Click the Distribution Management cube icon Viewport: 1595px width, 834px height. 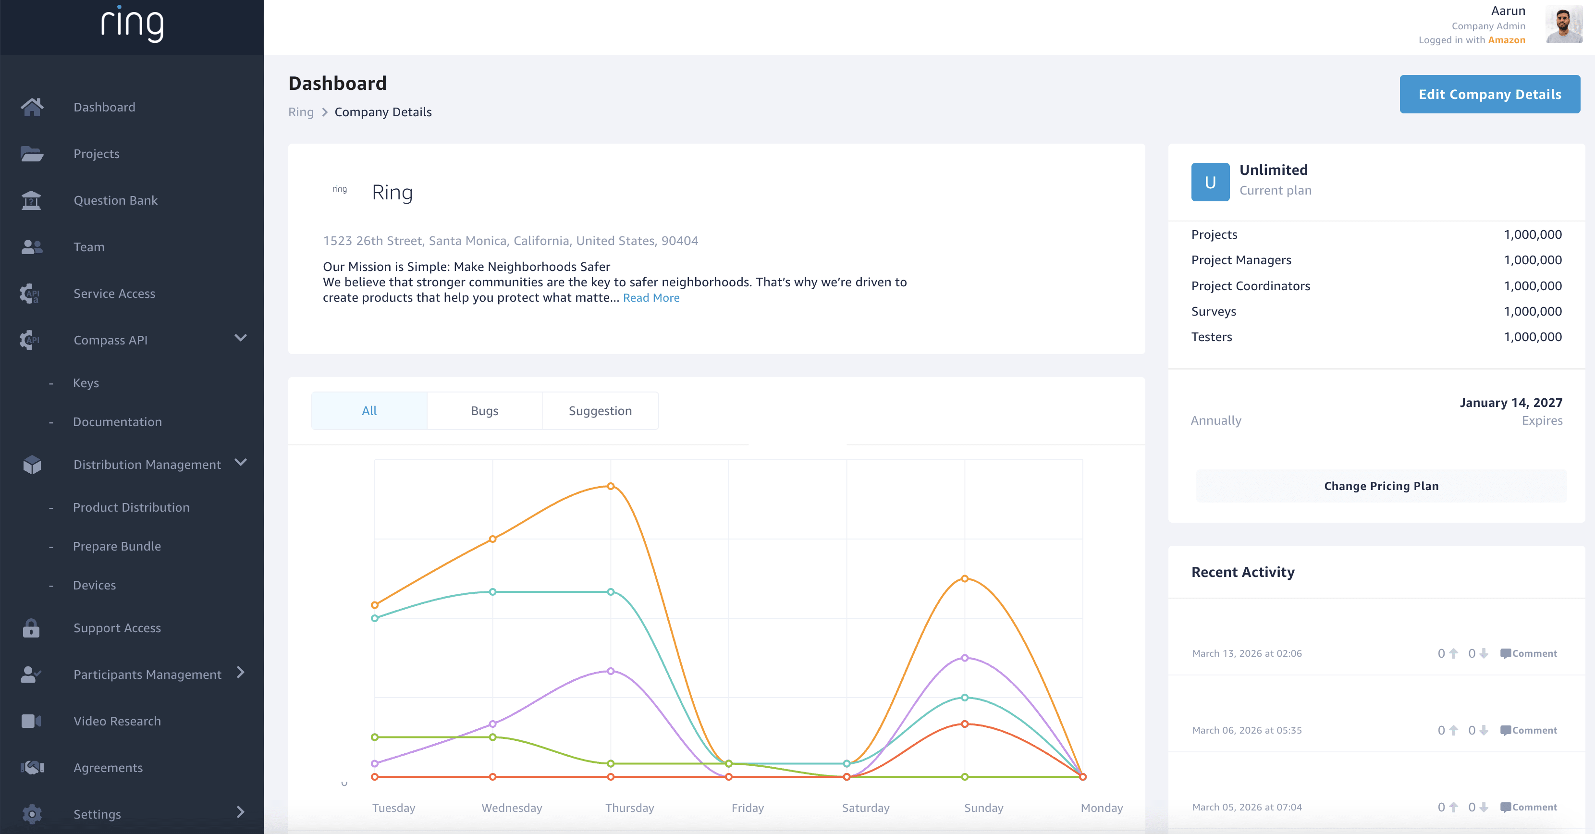click(x=32, y=465)
